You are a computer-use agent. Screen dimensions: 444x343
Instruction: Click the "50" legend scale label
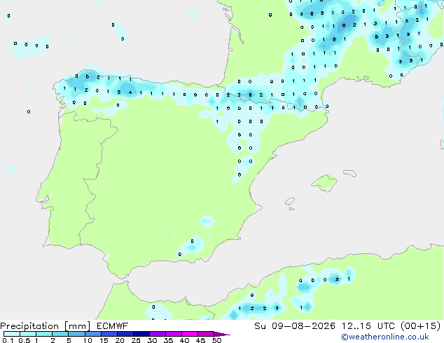[x=216, y=340]
